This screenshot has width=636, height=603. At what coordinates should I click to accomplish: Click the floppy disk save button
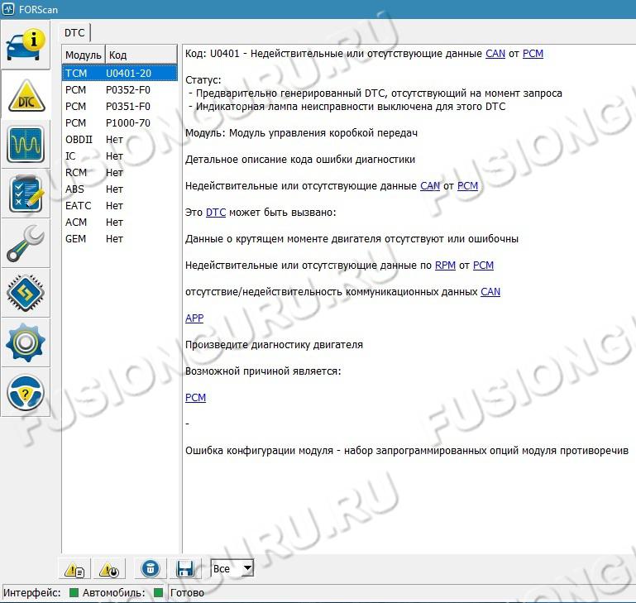coord(185,569)
